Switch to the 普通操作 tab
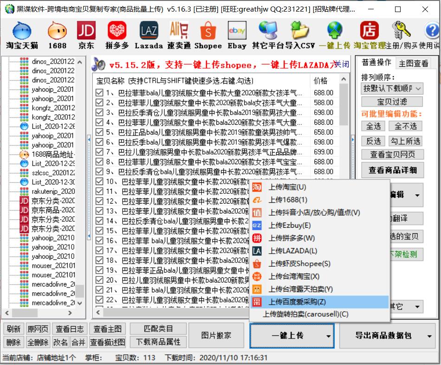Viewport: 441px width, 365px height. tap(376, 62)
